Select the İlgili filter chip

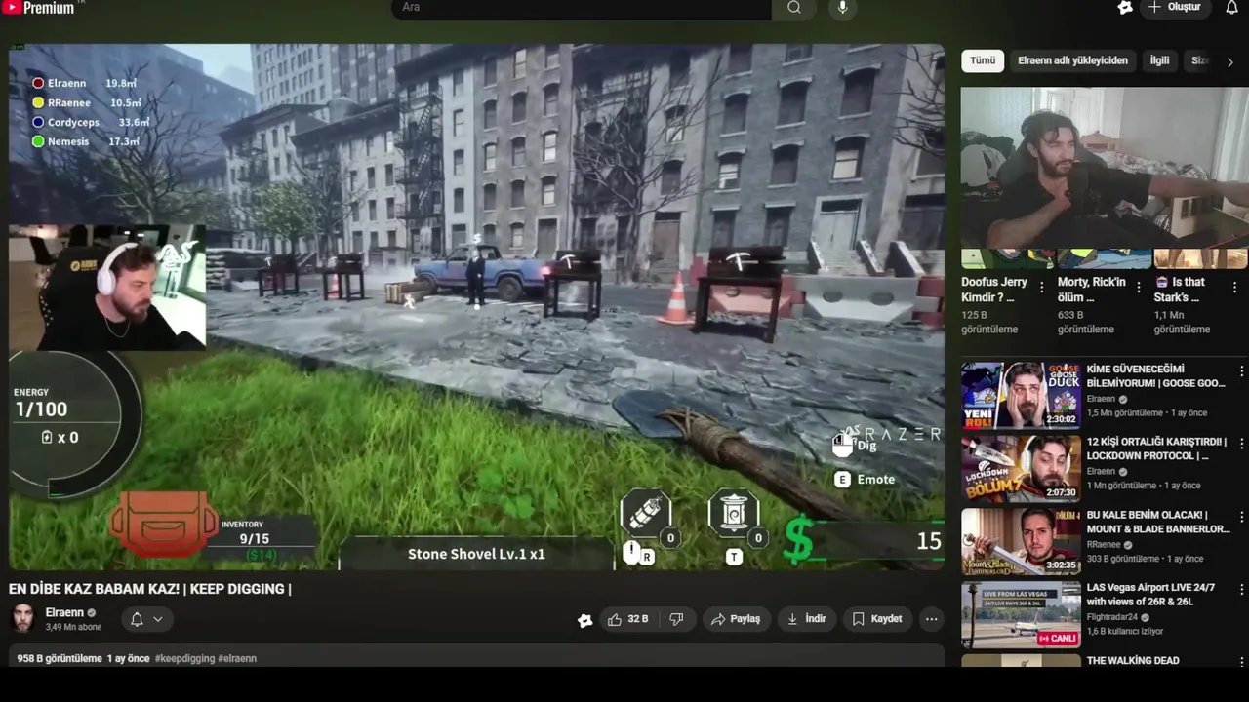coord(1159,60)
